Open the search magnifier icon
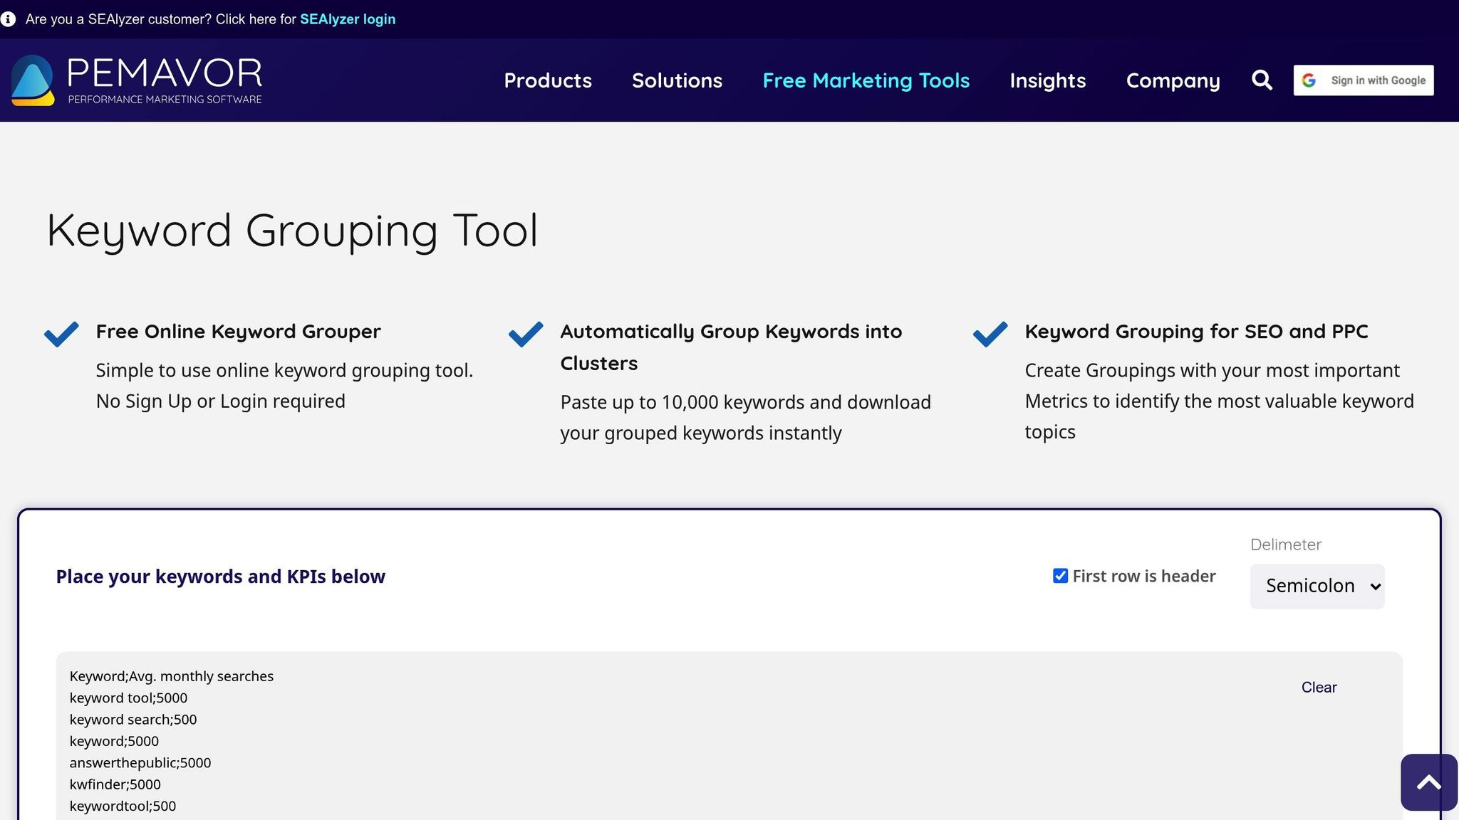The width and height of the screenshot is (1459, 820). 1262,80
